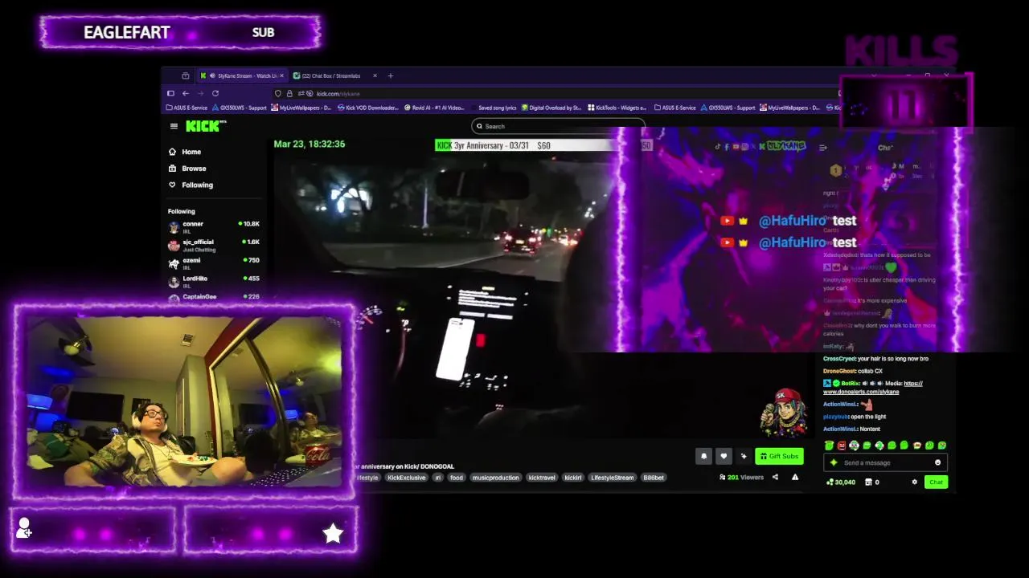The image size is (1029, 578).
Task: Click the musicproduction stream tag
Action: click(x=495, y=478)
